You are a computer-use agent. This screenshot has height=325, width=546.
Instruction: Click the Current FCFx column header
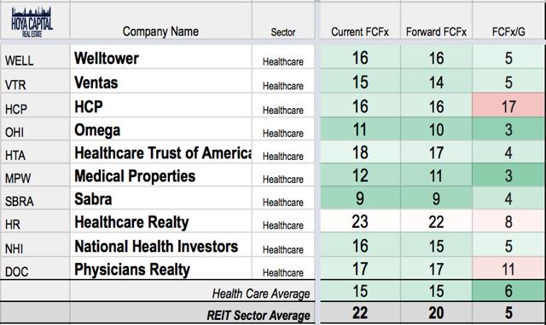coord(360,32)
